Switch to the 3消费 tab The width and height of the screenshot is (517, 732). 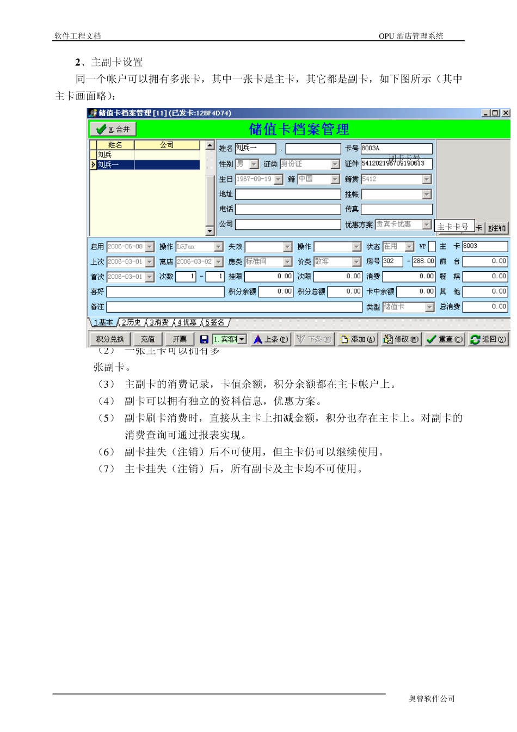[x=159, y=322]
